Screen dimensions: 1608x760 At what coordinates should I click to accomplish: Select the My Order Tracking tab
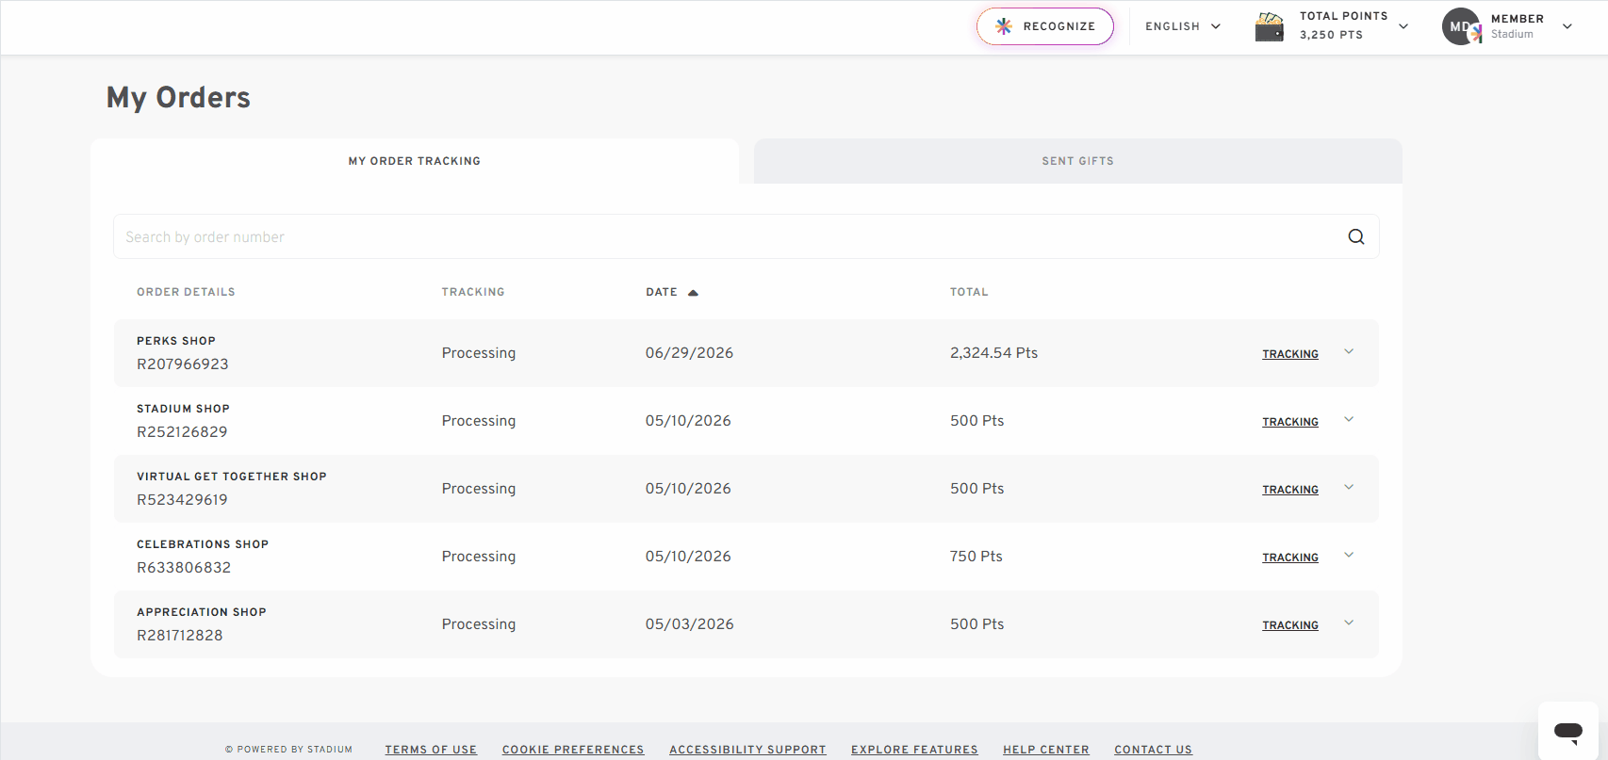pos(415,161)
